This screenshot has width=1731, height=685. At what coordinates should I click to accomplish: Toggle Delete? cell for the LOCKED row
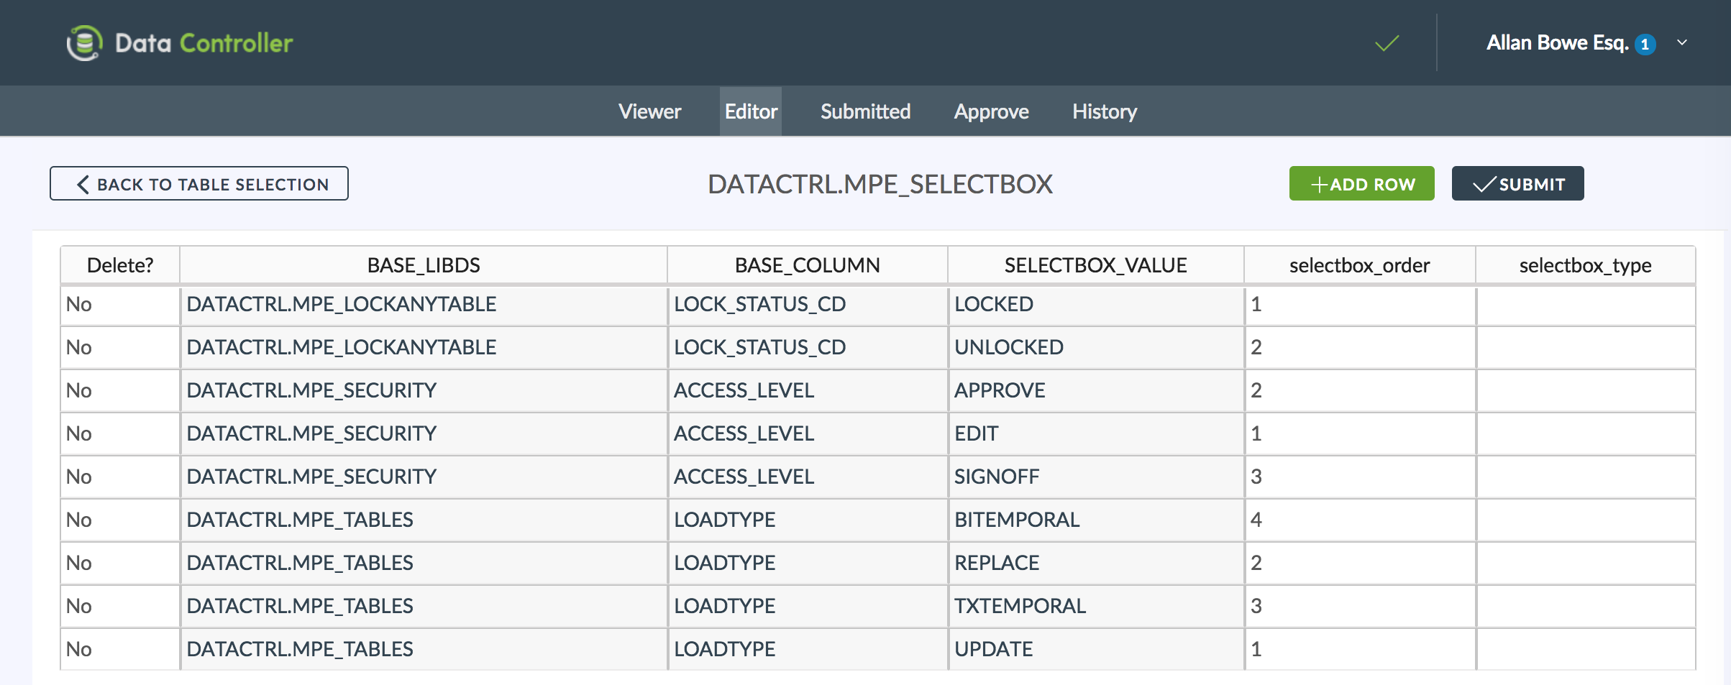(119, 304)
